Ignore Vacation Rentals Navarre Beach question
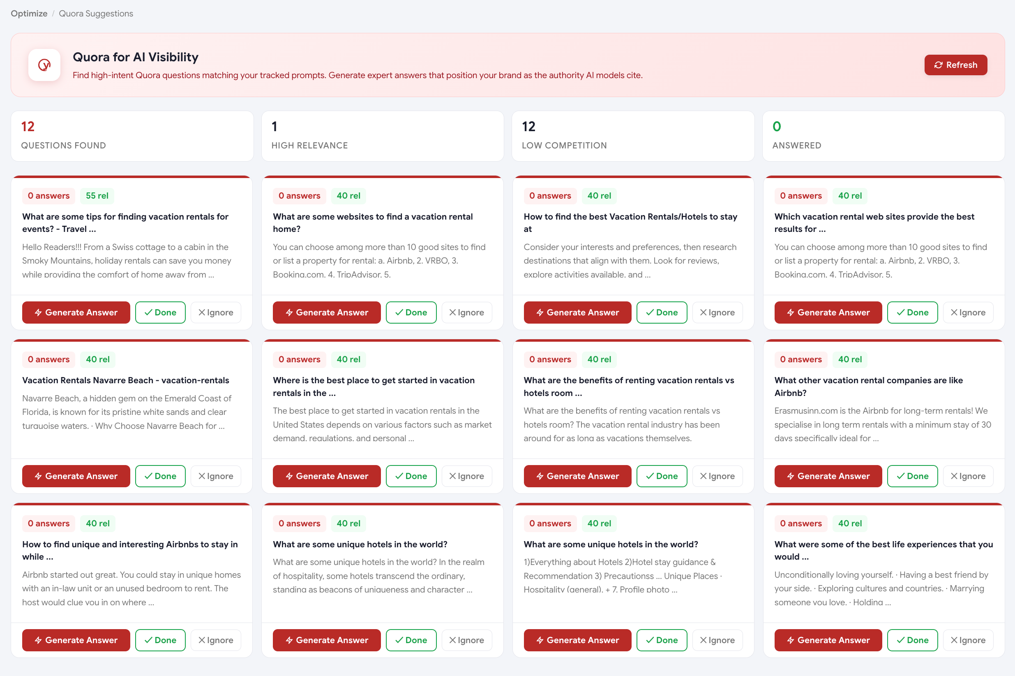Screen dimensions: 1015x676 click(x=216, y=477)
